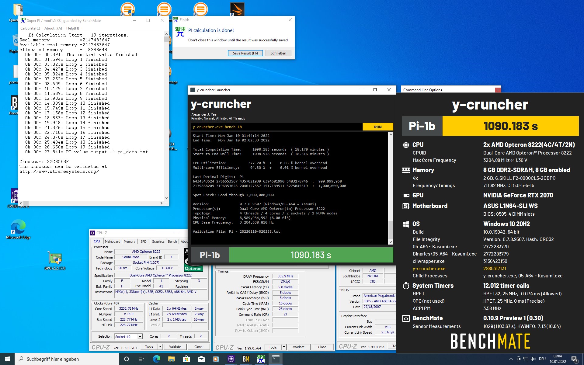584x365 pixels.
Task: Switch to BenchMate (BM) taskbar icon
Action: coord(246,359)
